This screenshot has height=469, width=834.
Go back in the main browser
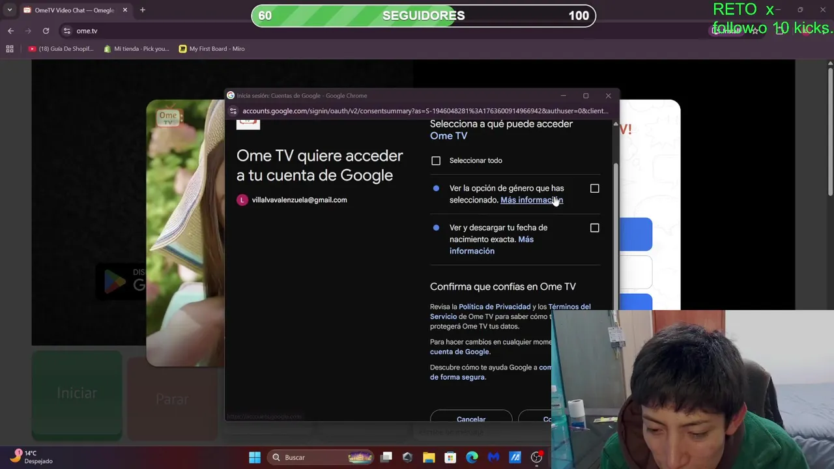[10, 31]
